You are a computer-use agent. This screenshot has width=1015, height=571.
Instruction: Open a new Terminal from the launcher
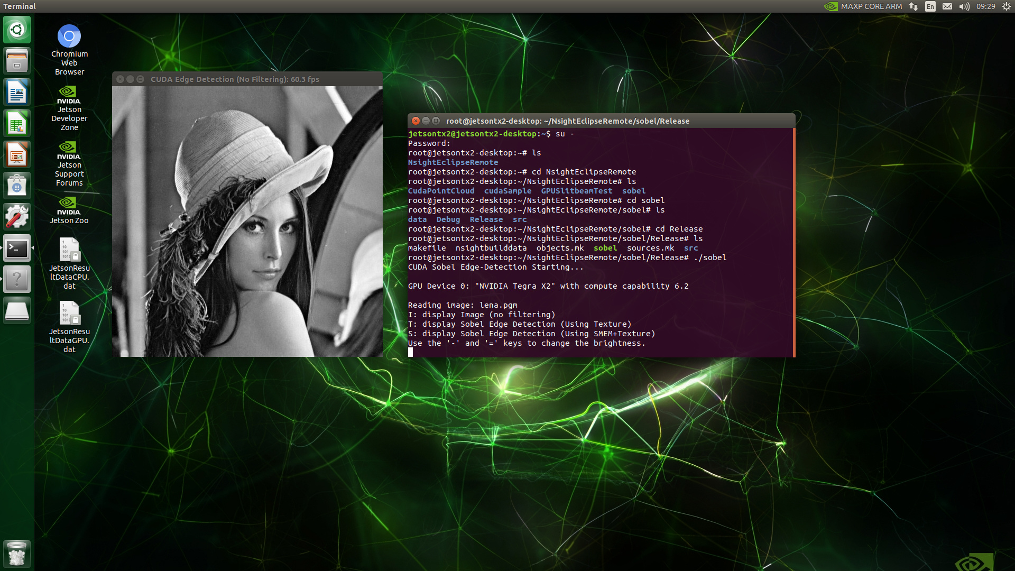17,248
